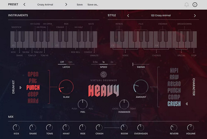Choose the Punch character
The image size is (207, 139).
click(174, 90)
